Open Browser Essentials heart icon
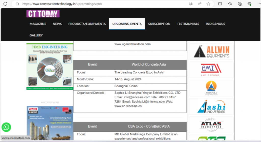Screen dimensions: 261x142 coord(249,4)
